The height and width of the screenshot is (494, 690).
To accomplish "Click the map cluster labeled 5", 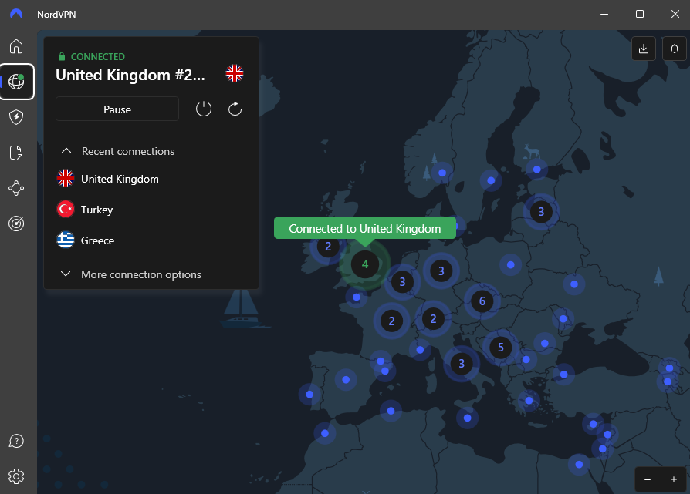I will point(501,348).
